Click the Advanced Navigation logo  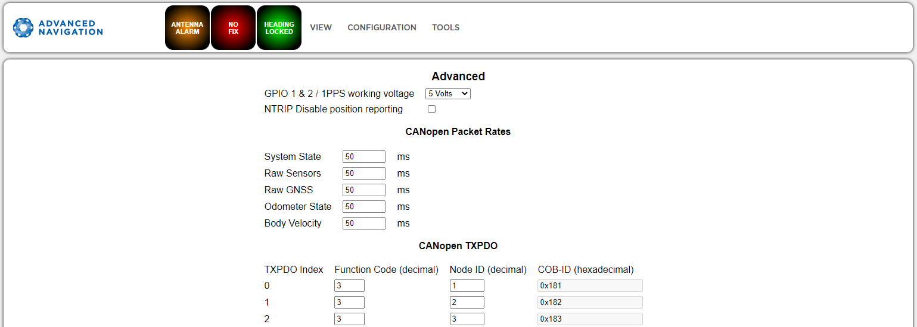point(58,27)
